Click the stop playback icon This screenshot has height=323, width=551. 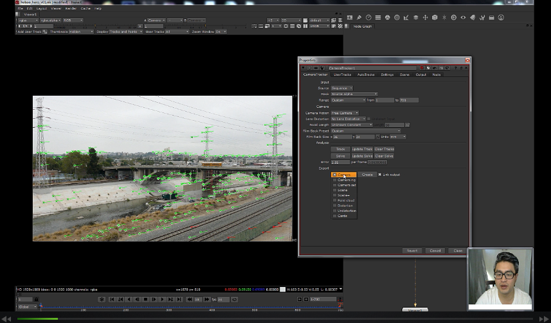tap(145, 299)
